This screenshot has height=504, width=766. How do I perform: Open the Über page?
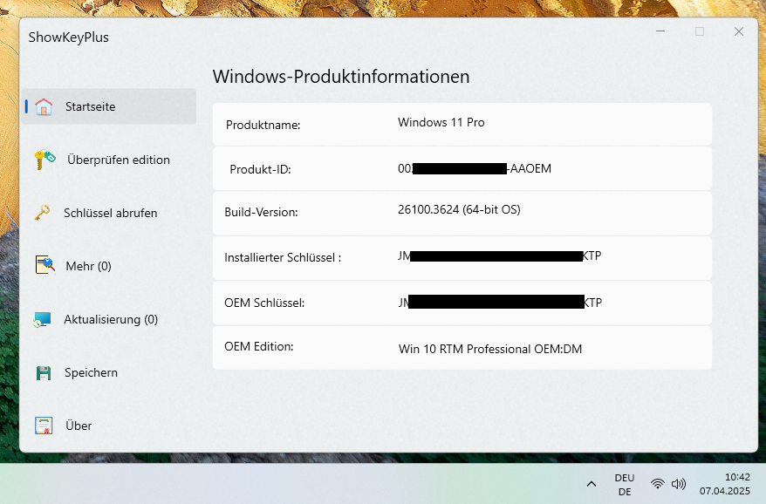108,426
